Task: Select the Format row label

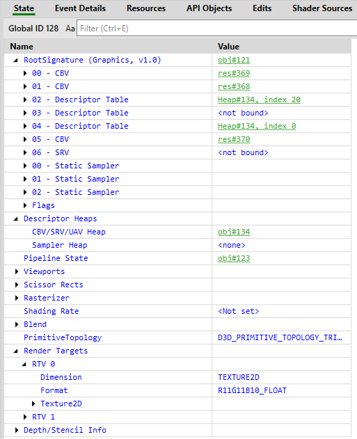Action: (x=54, y=390)
